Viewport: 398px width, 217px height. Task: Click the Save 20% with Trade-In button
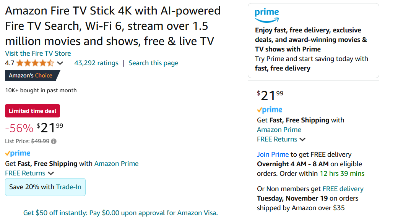click(45, 187)
